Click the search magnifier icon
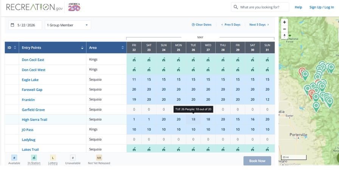339x173 pixels. tap(236, 7)
